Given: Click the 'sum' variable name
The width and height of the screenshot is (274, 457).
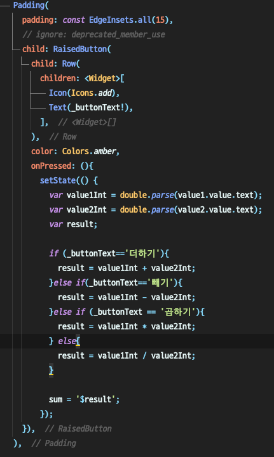Looking at the screenshot, I should click(x=55, y=399).
